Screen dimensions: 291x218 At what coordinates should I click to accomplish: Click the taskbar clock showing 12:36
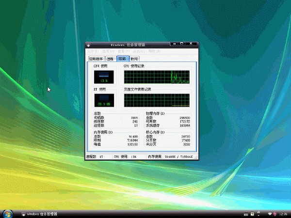click(283, 214)
